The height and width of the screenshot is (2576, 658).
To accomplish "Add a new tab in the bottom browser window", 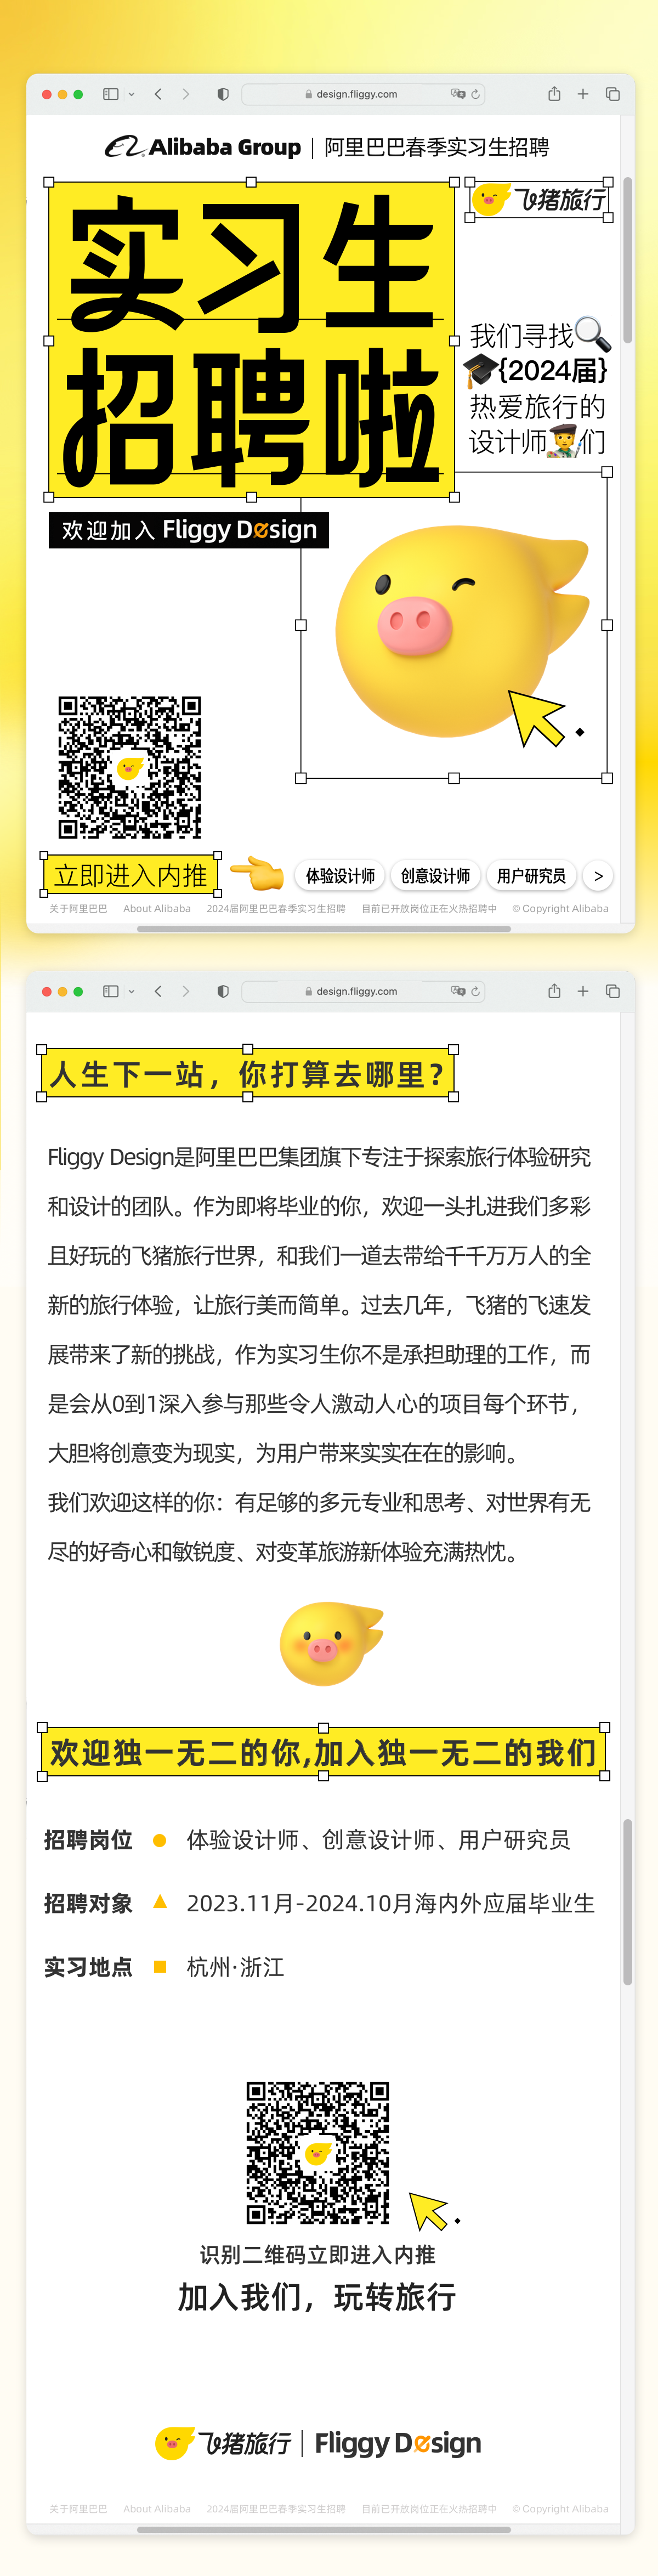I will (x=583, y=991).
